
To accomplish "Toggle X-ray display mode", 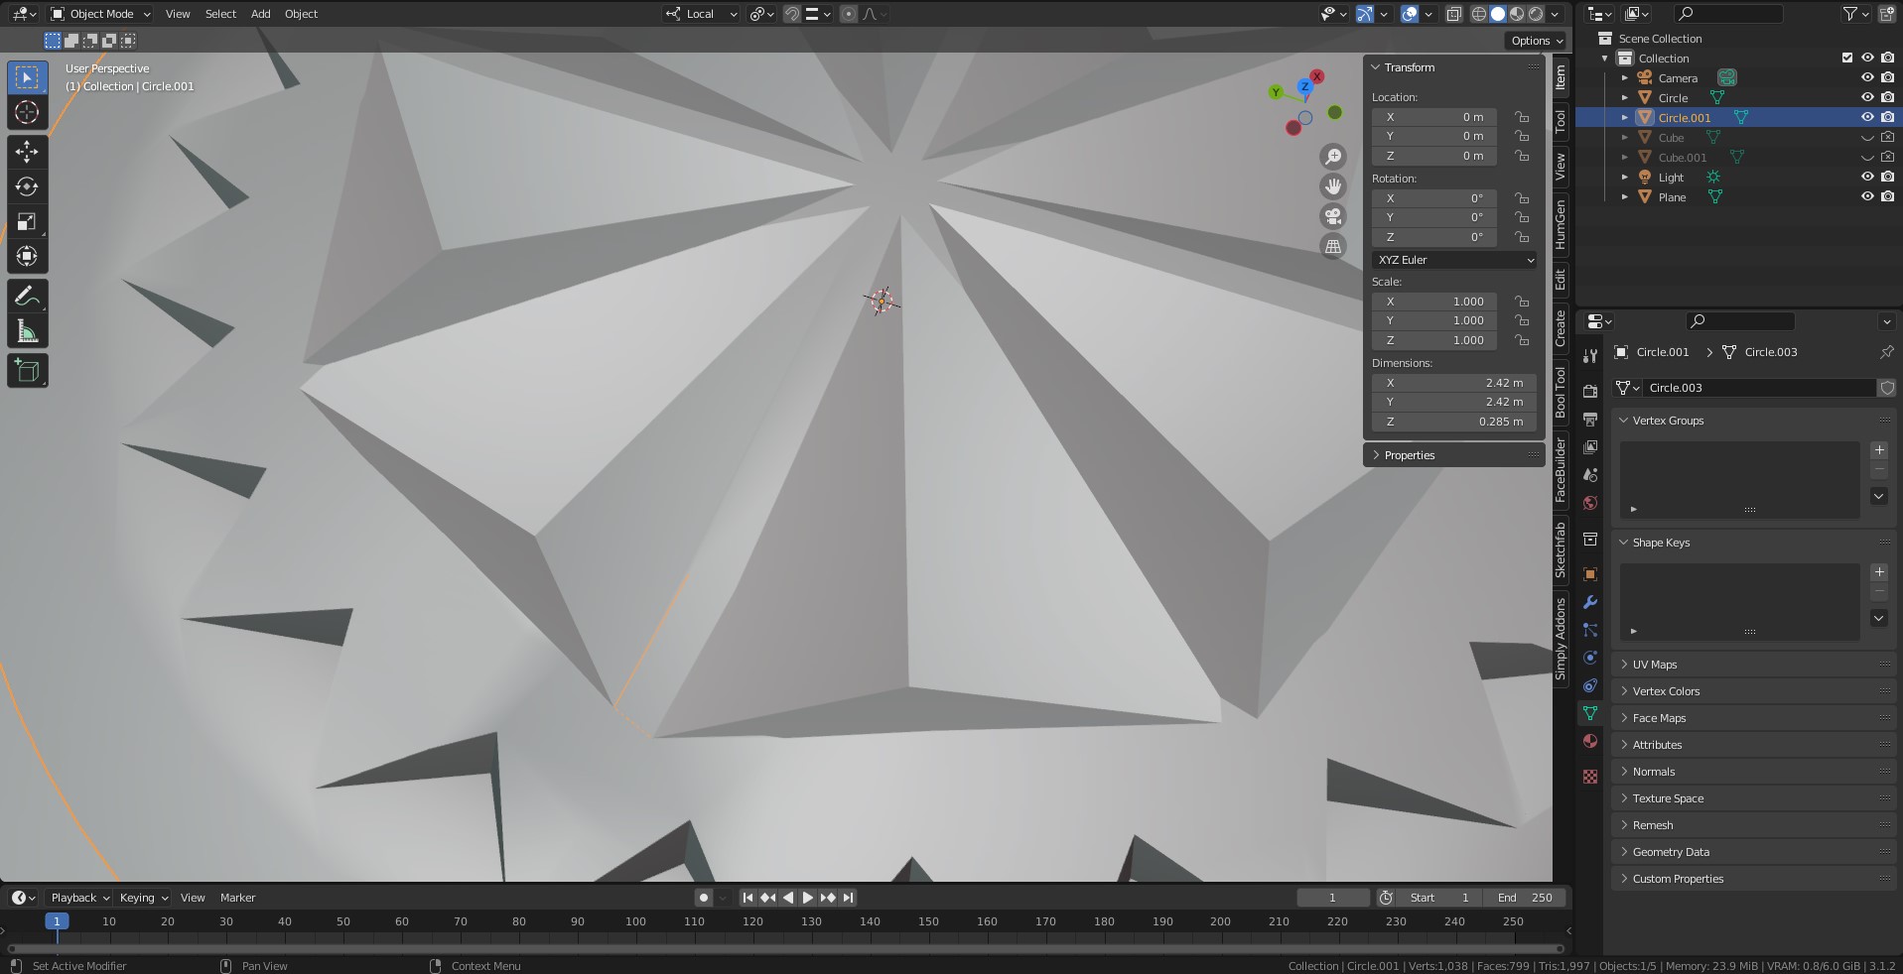I will coord(1453,14).
